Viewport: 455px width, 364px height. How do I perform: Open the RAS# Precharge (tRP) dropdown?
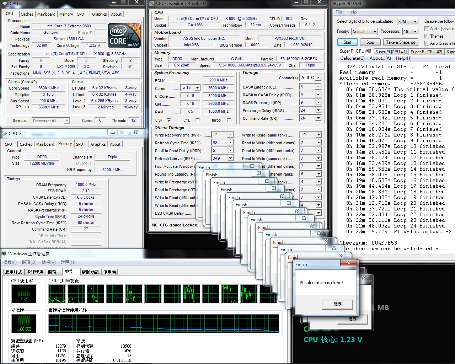tap(318, 102)
